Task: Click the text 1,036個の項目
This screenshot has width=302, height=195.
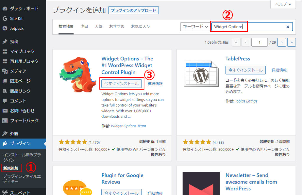Action: tap(216, 42)
